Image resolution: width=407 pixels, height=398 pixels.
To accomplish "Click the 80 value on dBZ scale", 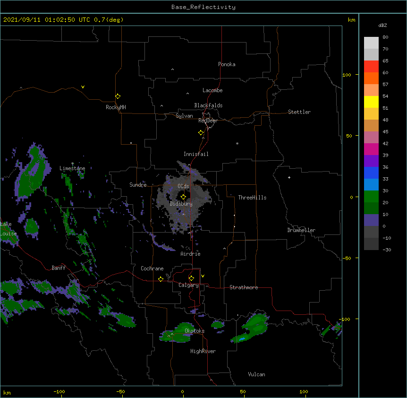I will pyautogui.click(x=385, y=37).
